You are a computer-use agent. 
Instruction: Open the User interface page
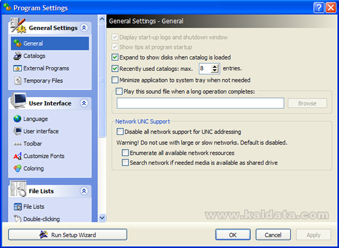41,131
